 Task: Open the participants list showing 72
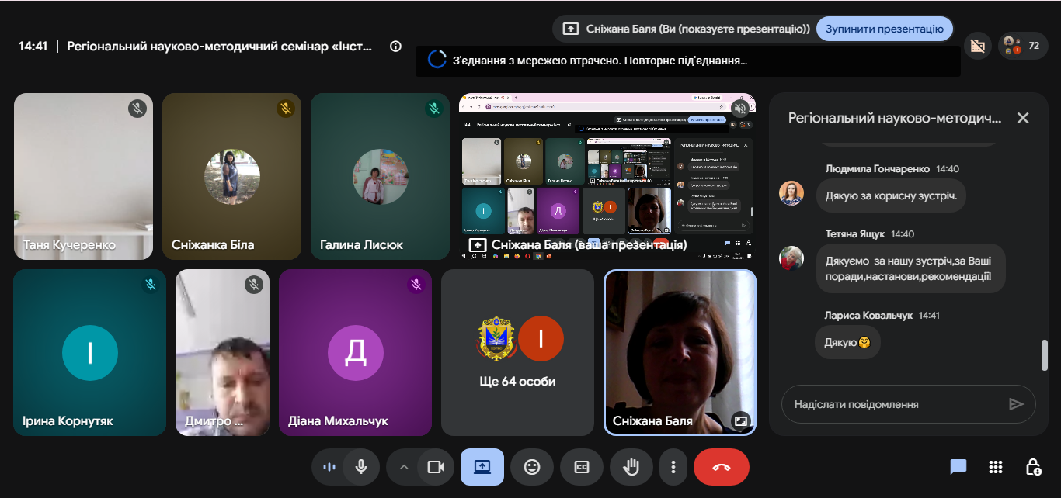(1022, 46)
